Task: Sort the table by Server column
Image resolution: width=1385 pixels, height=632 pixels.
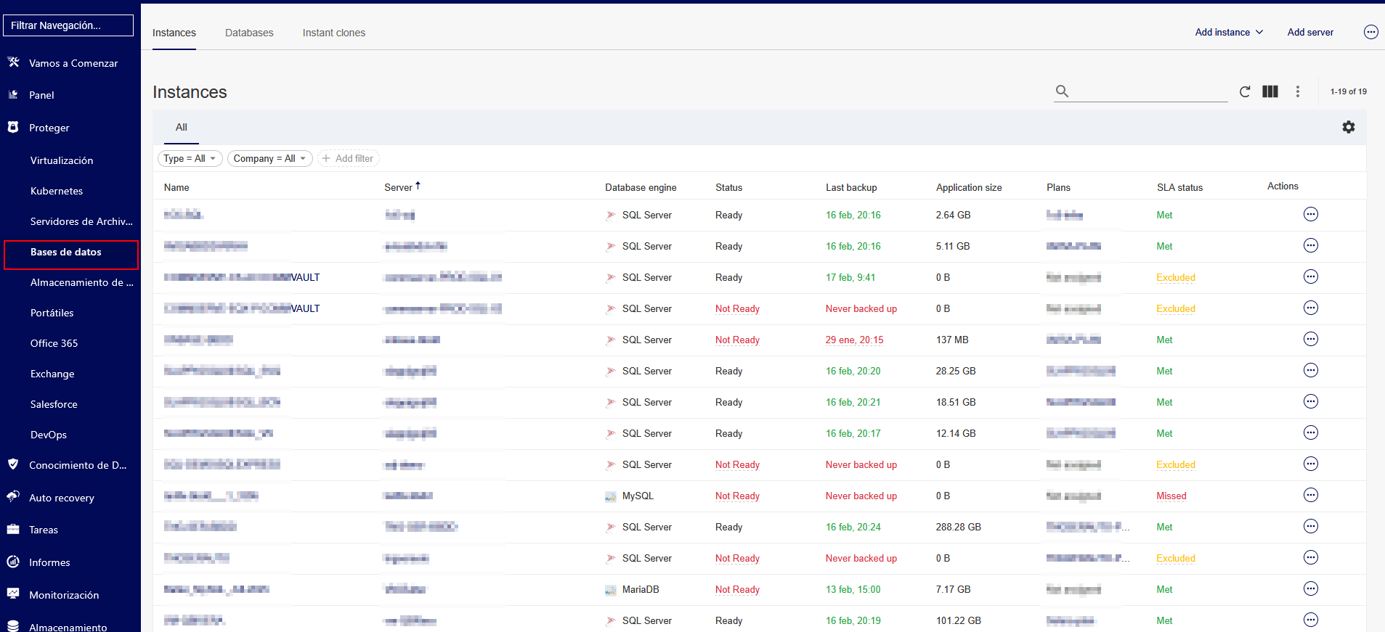Action: point(402,187)
